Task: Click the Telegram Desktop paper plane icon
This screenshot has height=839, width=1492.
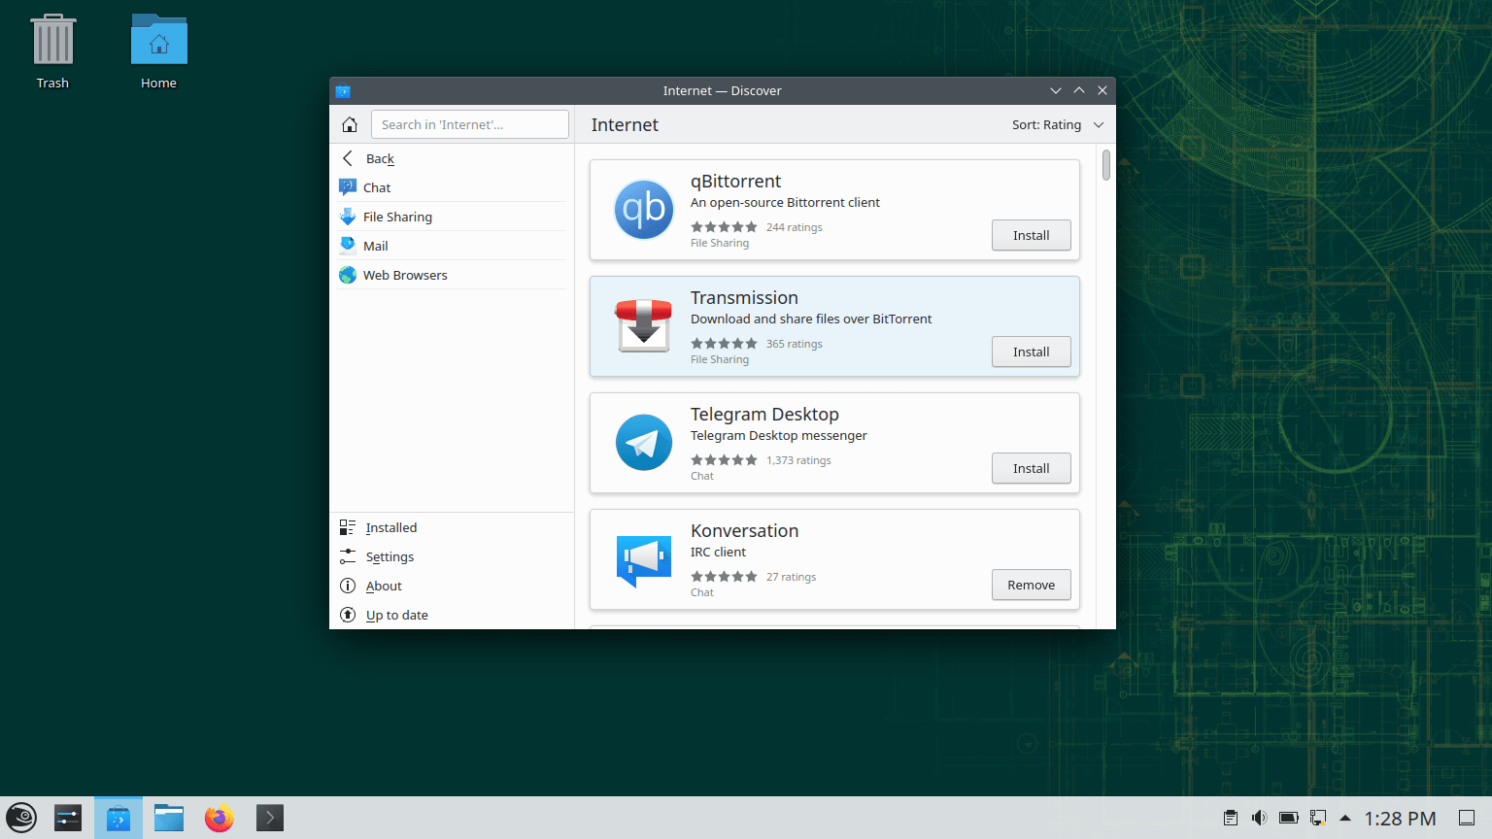Action: coord(644,443)
